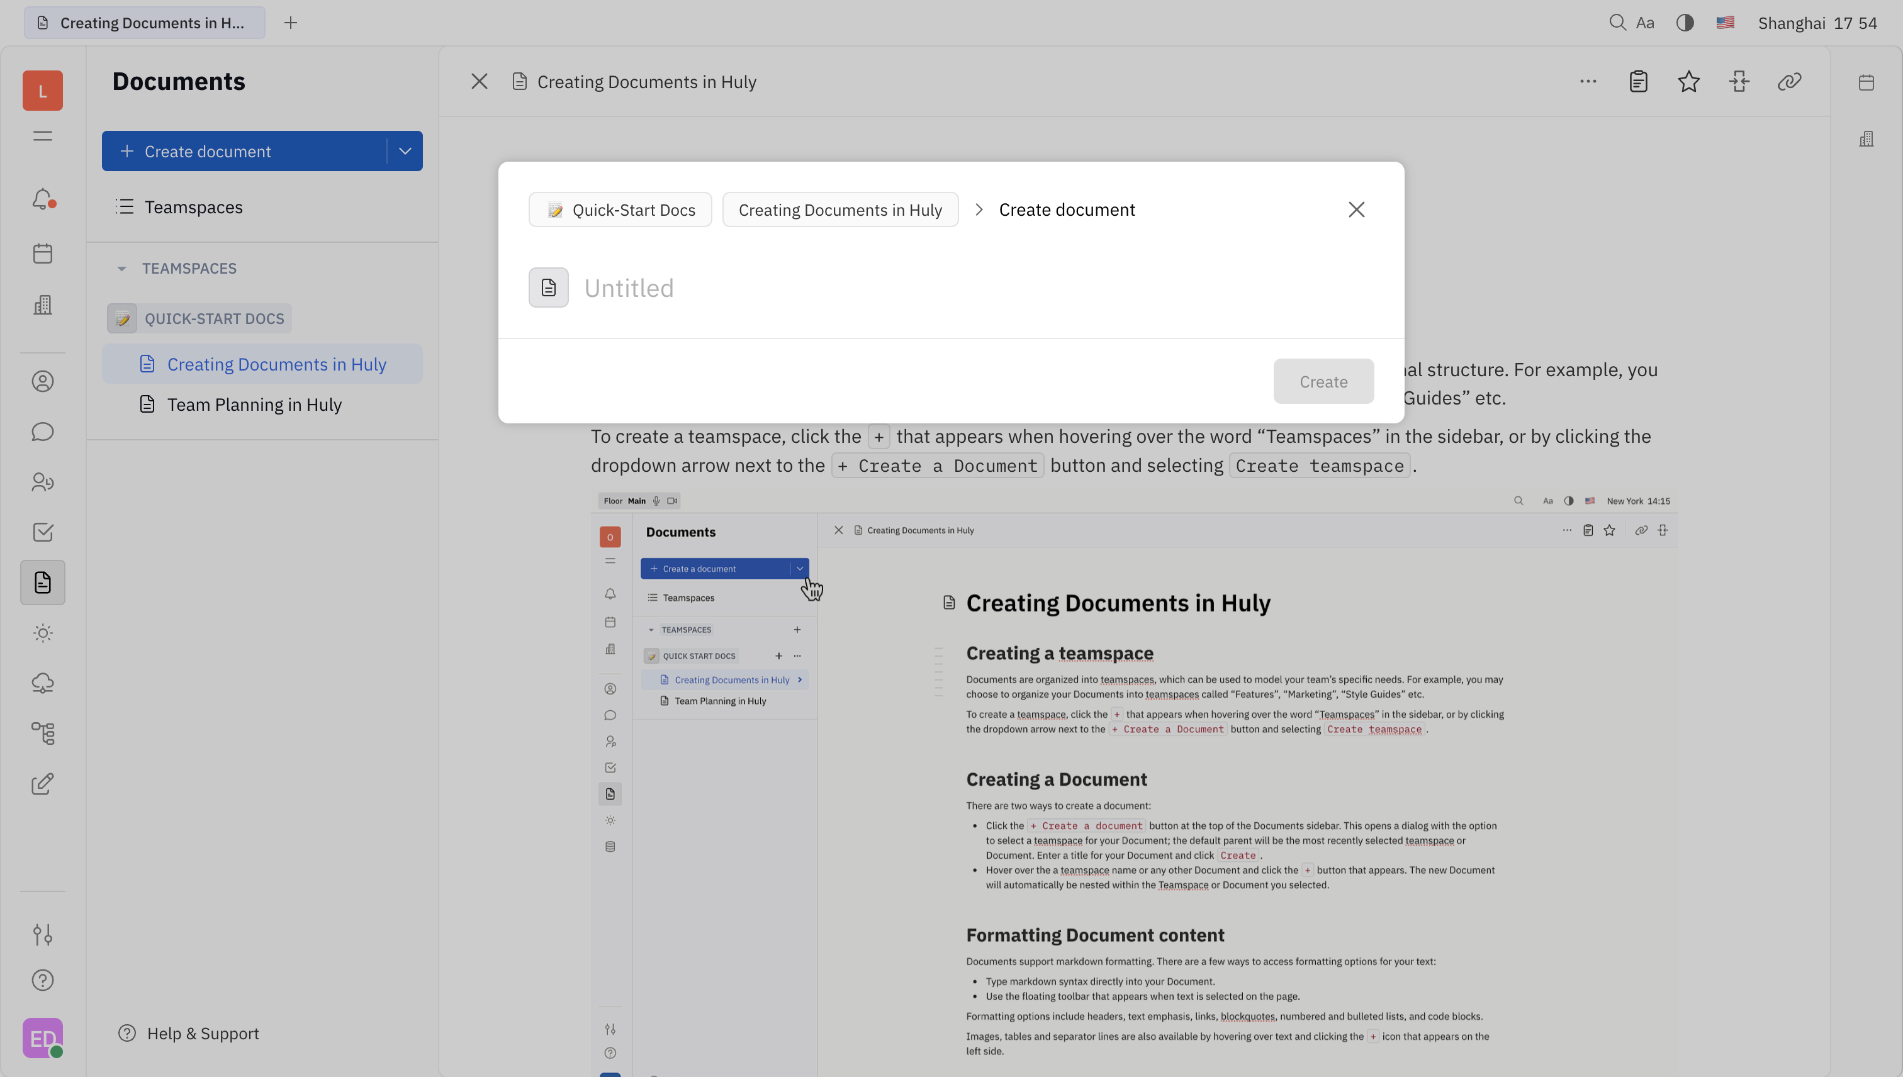Open the Chat bubble icon
This screenshot has height=1077, width=1903.
(x=42, y=432)
